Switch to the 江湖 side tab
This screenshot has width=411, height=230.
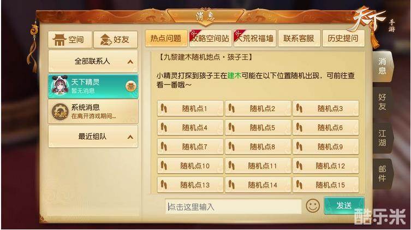pos(383,138)
